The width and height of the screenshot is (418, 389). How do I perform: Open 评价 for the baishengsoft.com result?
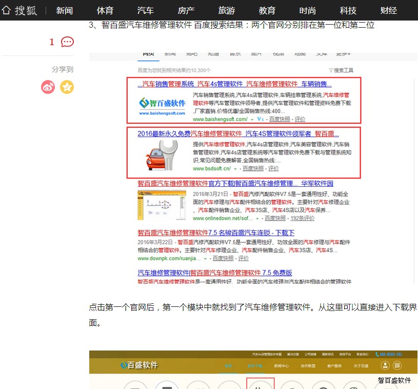click(300, 119)
